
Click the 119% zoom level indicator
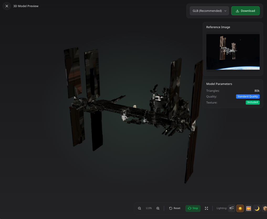149,208
